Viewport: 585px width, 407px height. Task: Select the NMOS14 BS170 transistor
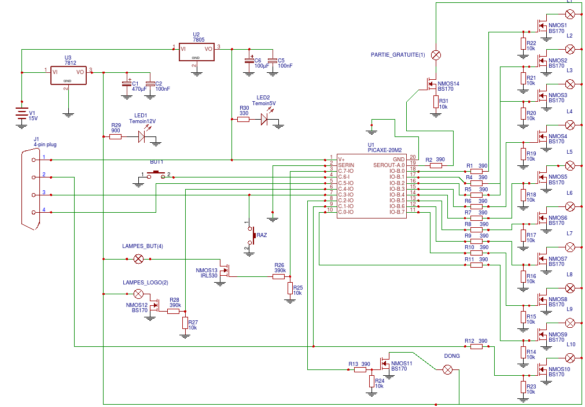click(431, 84)
